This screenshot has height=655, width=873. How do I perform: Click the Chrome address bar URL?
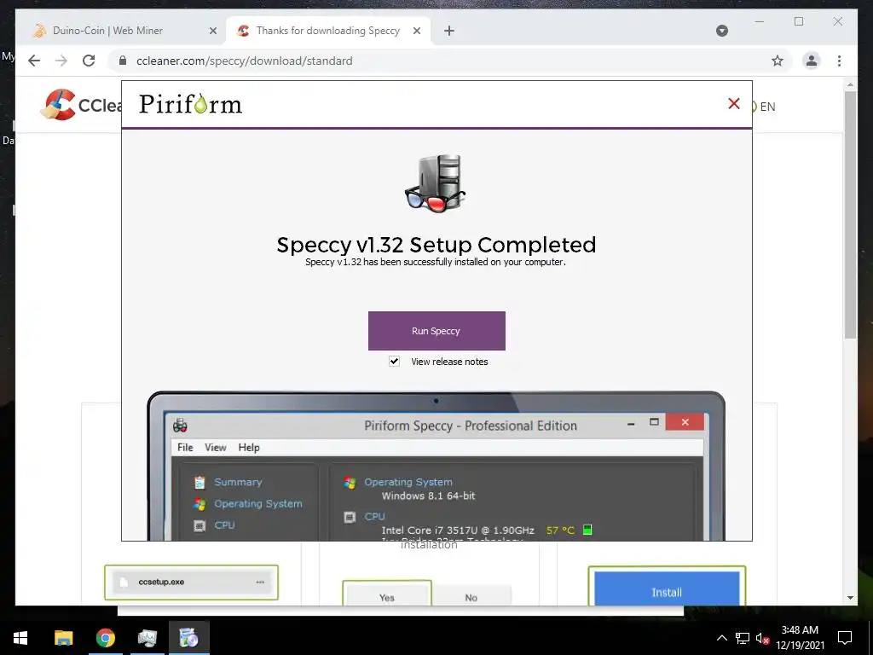(x=245, y=61)
